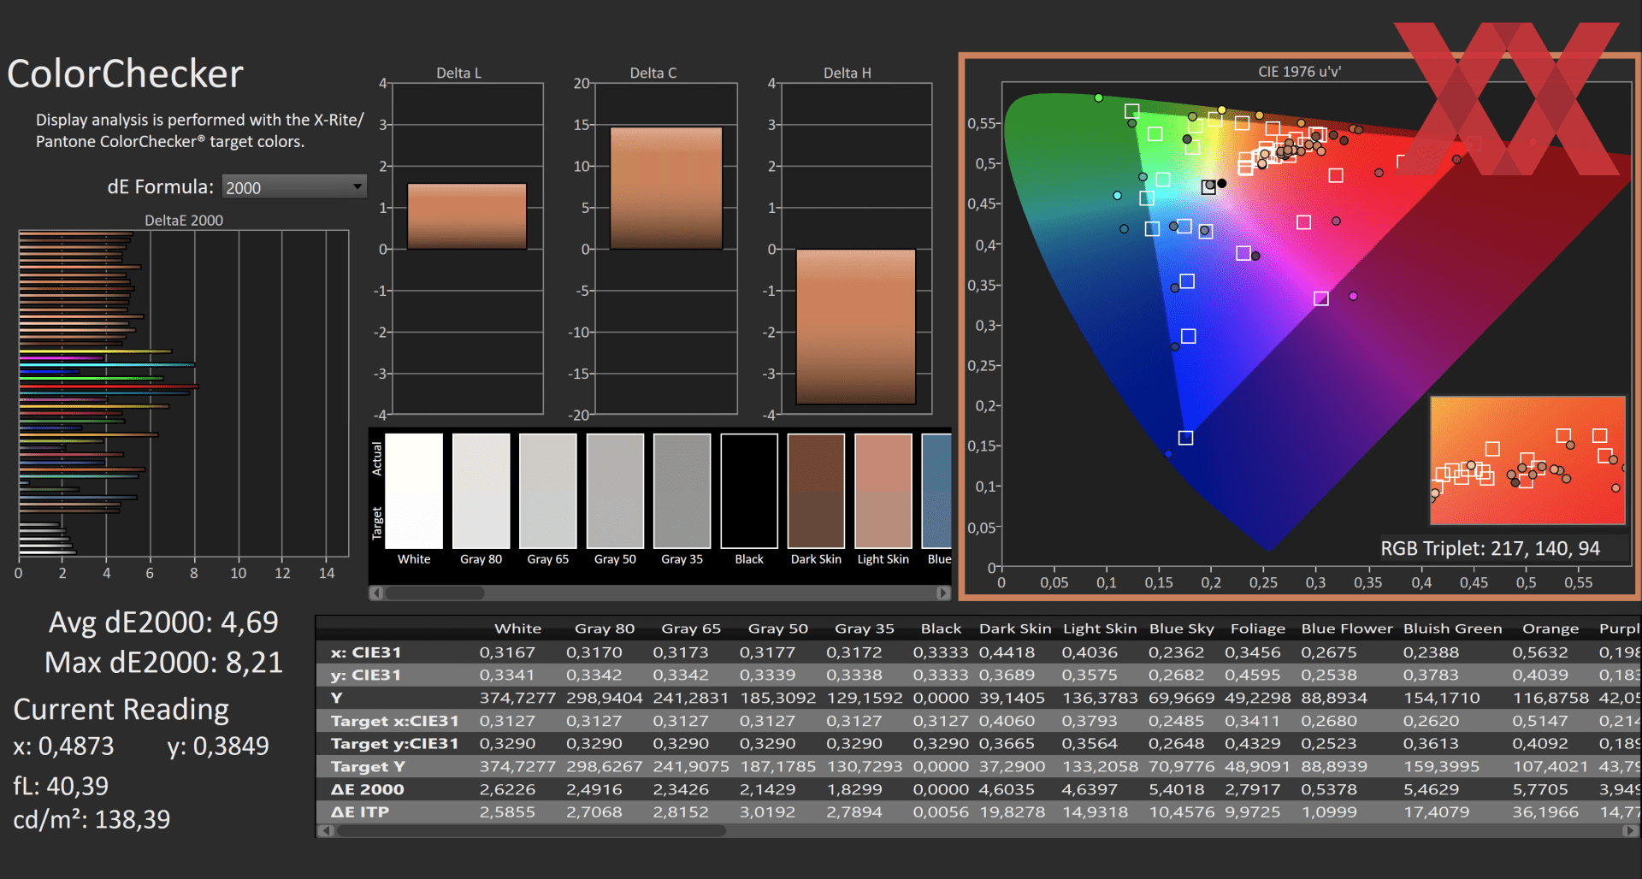Click the 'Target x:CIE31' row label

coord(395,721)
